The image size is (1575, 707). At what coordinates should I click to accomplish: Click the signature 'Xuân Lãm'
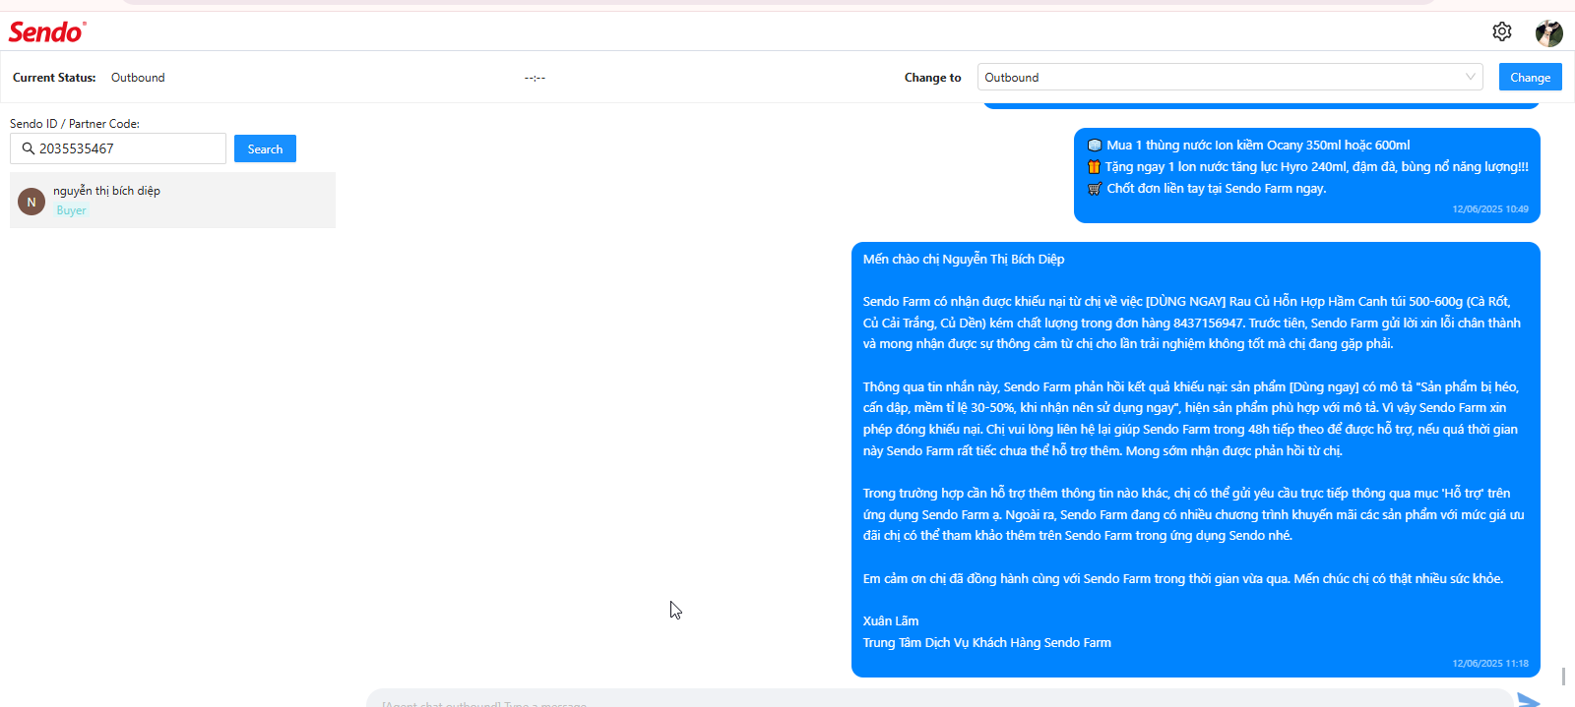(891, 621)
